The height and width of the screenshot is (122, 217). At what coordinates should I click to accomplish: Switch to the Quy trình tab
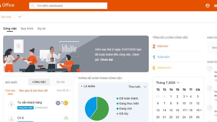click(27, 28)
